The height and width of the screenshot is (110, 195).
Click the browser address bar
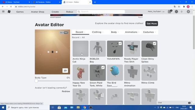(x=93, y=7)
